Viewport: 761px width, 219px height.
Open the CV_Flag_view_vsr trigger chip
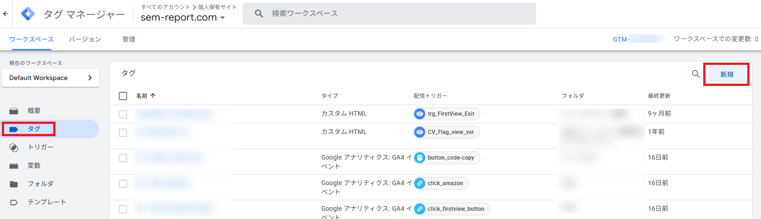coord(446,132)
